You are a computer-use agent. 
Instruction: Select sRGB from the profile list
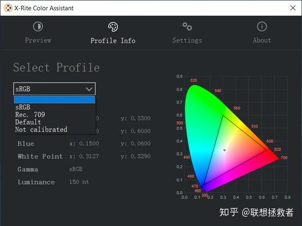[x=23, y=107]
